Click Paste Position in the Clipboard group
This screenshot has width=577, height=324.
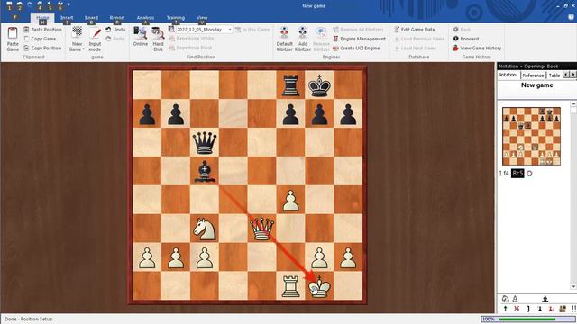[x=42, y=30]
